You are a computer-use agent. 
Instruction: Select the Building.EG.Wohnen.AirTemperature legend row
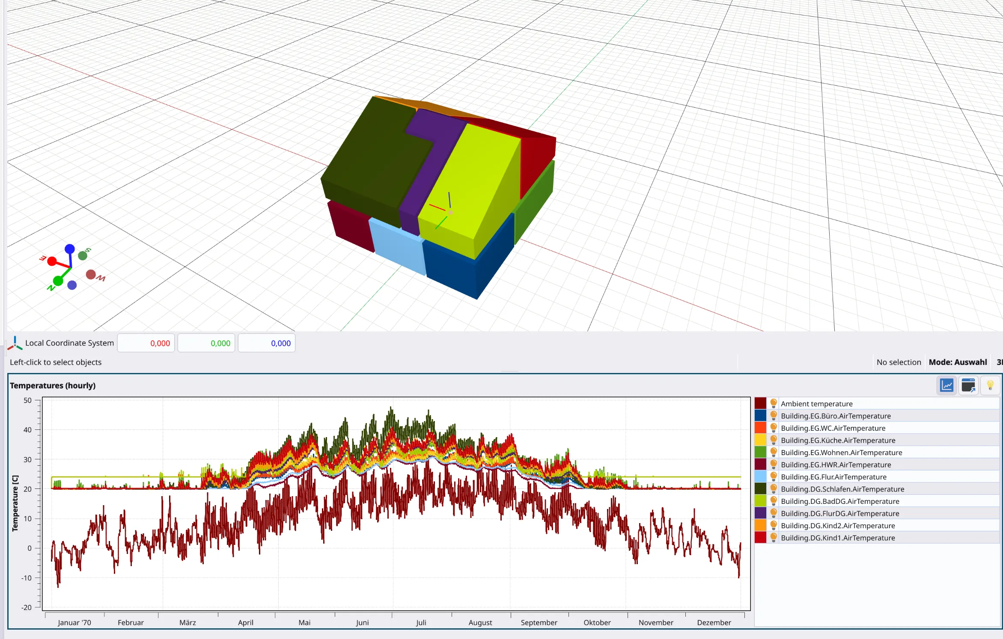841,453
